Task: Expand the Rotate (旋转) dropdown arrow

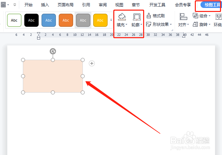Action: pyautogui.click(x=209, y=25)
